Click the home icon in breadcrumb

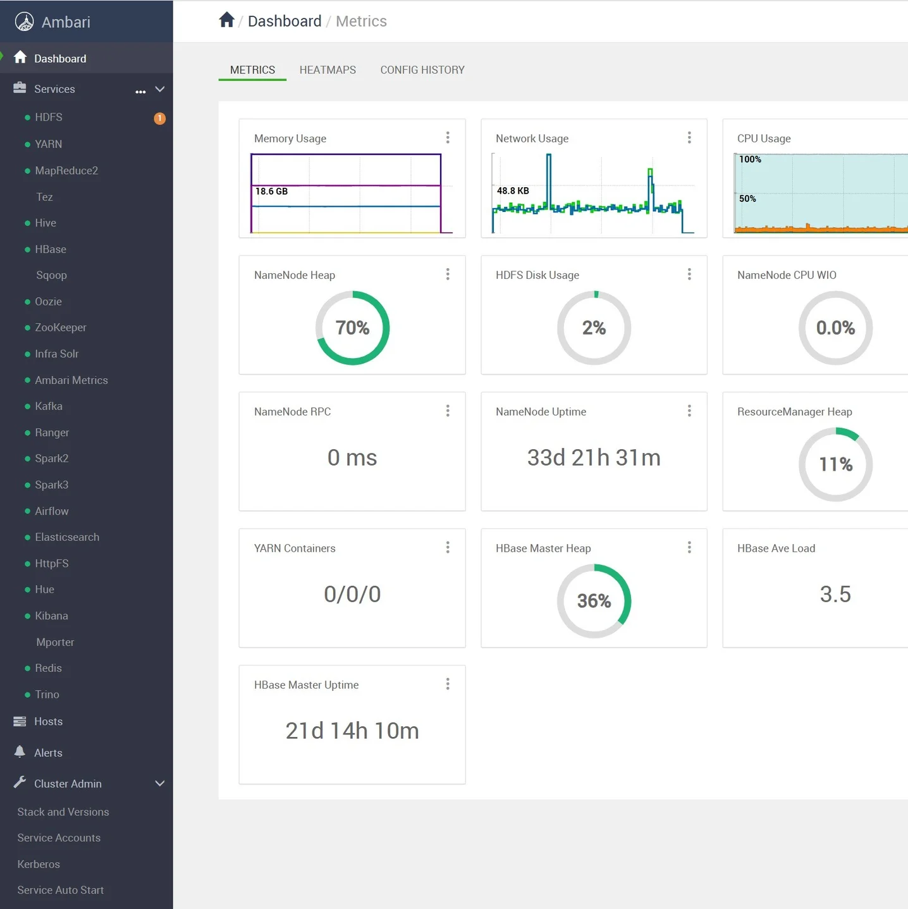tap(226, 20)
